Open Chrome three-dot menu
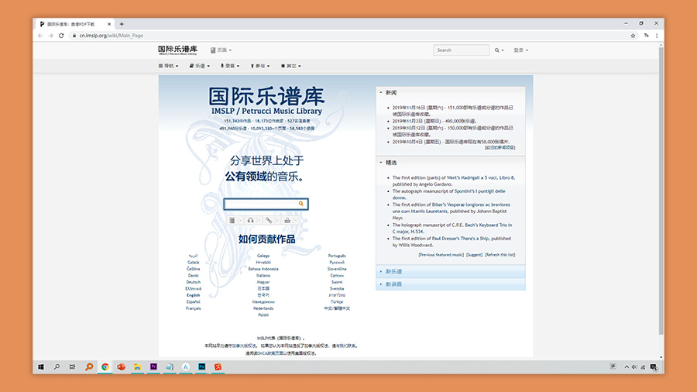This screenshot has width=697, height=392. [657, 36]
